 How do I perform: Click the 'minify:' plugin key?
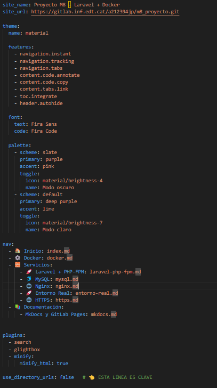[x=24, y=356]
